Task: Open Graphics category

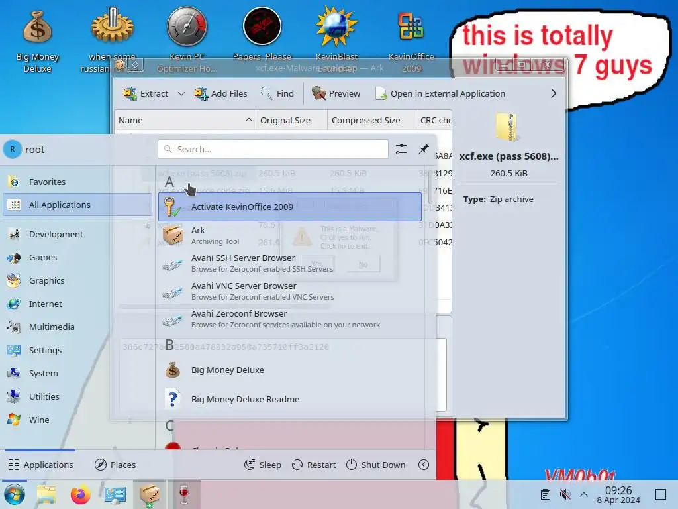Action: coord(77,280)
